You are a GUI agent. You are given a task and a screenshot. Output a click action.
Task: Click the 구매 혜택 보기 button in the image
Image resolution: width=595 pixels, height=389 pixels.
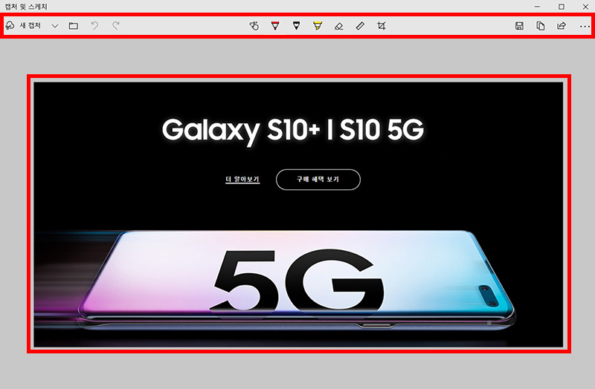coord(318,180)
